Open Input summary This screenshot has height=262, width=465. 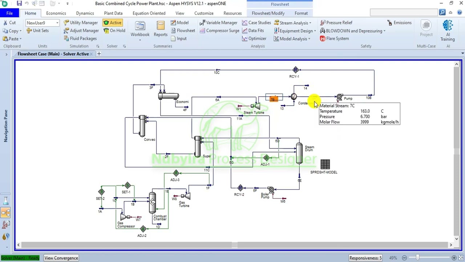tap(179, 39)
